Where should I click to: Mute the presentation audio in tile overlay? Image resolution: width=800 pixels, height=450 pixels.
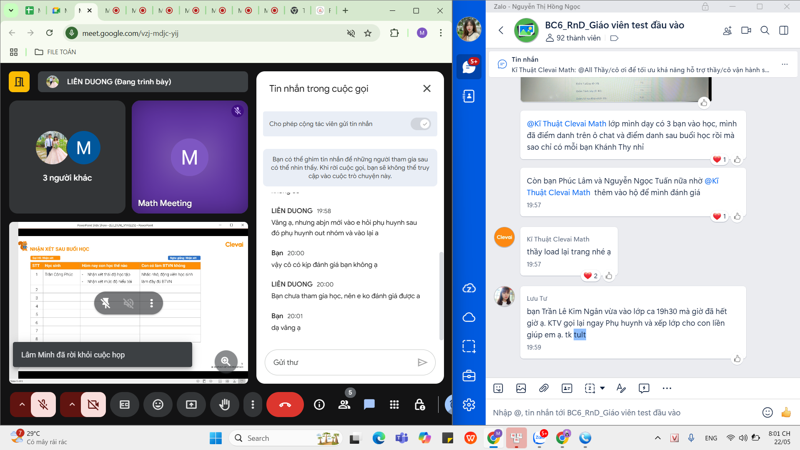click(129, 303)
